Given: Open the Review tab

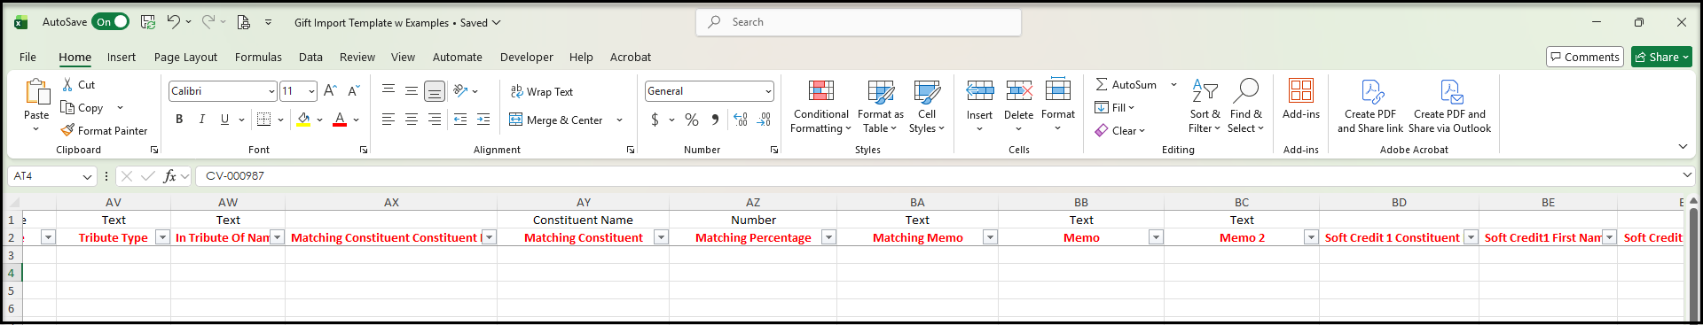Looking at the screenshot, I should coord(357,57).
